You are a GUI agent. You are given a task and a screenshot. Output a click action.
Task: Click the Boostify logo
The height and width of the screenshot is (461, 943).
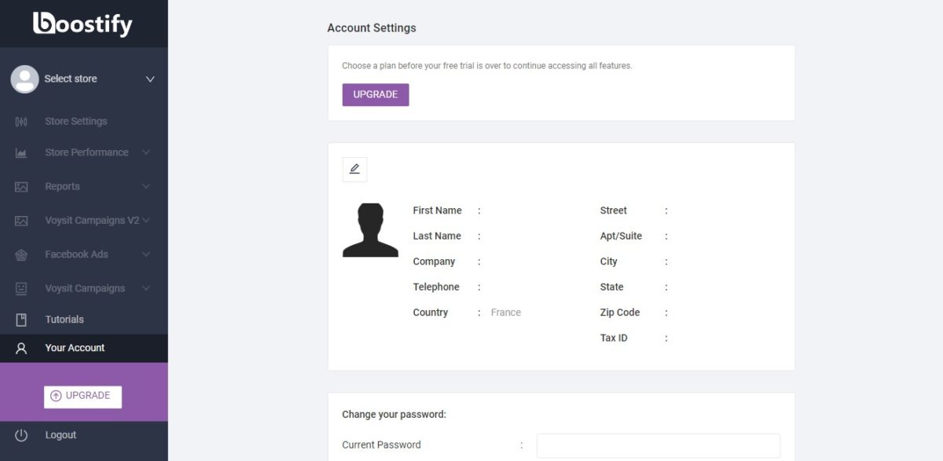(83, 24)
